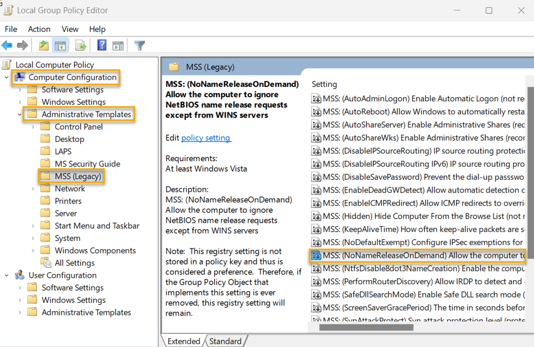Switch to the Standard tab
This screenshot has width=534, height=347.
click(225, 341)
